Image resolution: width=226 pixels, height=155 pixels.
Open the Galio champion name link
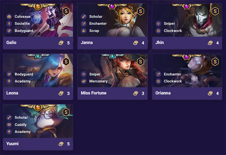tap(11, 43)
